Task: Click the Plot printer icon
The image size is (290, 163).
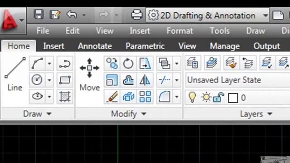Action: click(137, 15)
